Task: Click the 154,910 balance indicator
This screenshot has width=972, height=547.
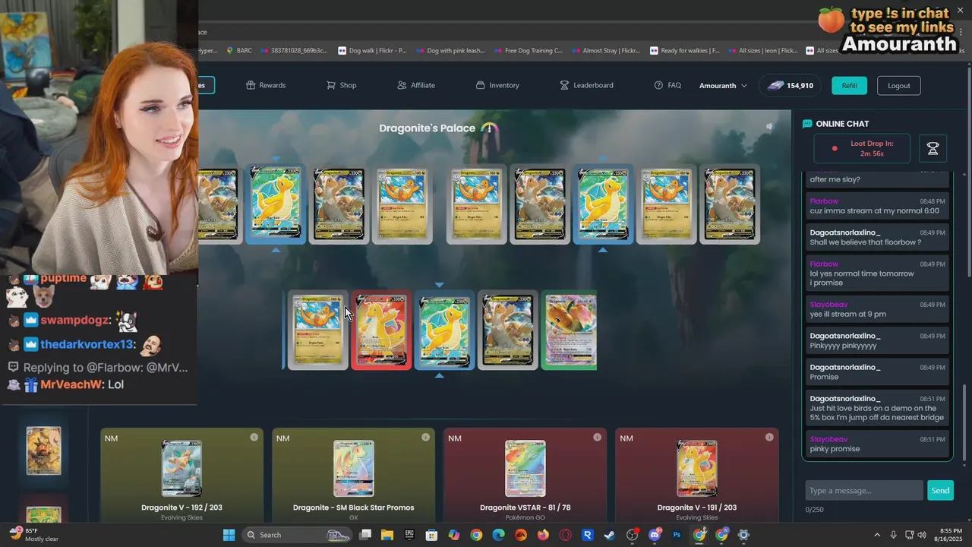Action: 791,85
